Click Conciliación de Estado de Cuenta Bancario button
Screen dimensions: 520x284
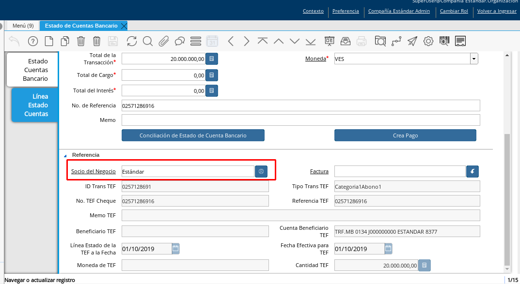pyautogui.click(x=193, y=135)
